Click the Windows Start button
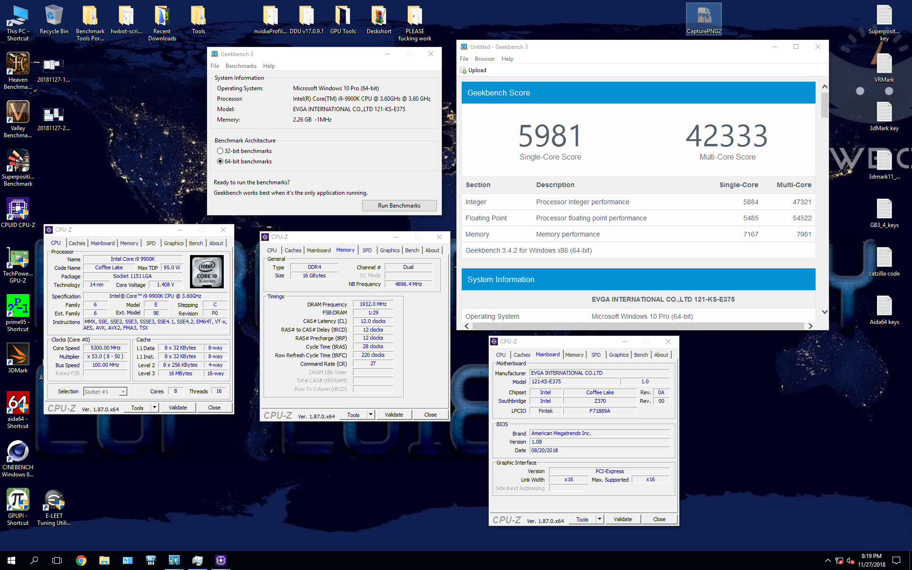The image size is (912, 570). 11,560
